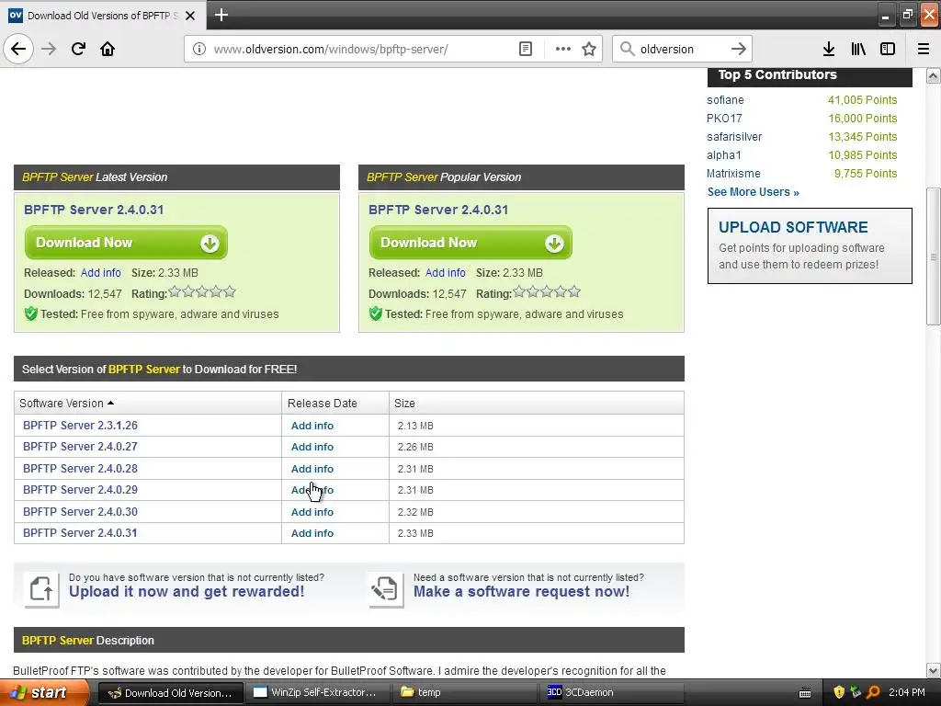Click Download Now under Popular Version
This screenshot has height=706, width=941.
point(470,243)
